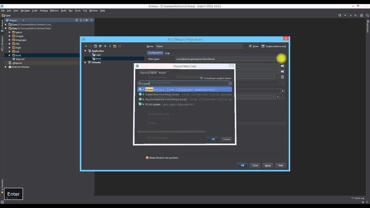Click the Run play icon in main toolbar

(351, 15)
